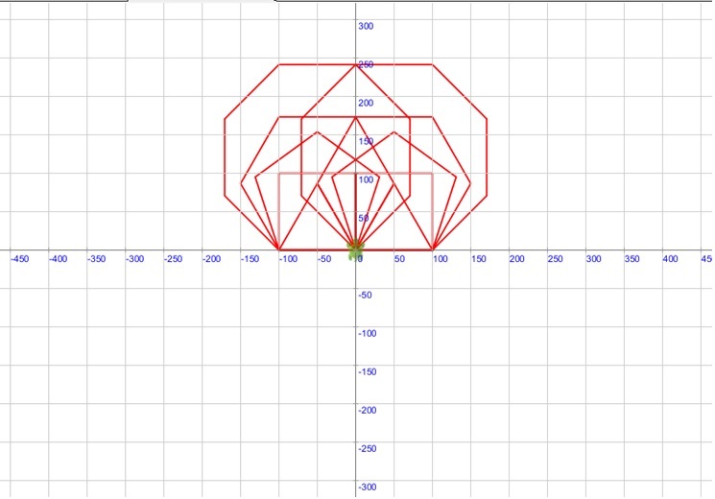
Task: Click the horizontal axis label 350
Action: click(x=632, y=259)
